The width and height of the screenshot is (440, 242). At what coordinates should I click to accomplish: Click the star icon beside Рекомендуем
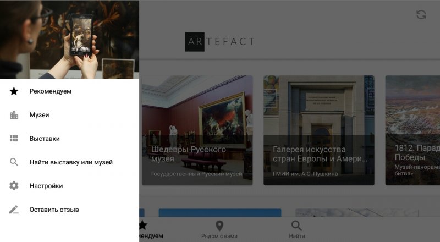[x=14, y=91]
